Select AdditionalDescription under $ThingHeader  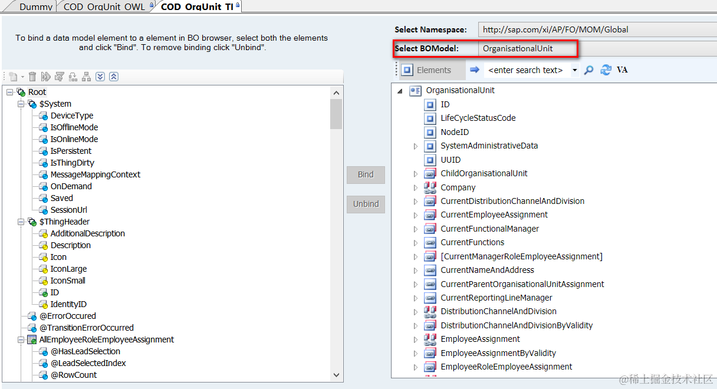[x=88, y=233]
